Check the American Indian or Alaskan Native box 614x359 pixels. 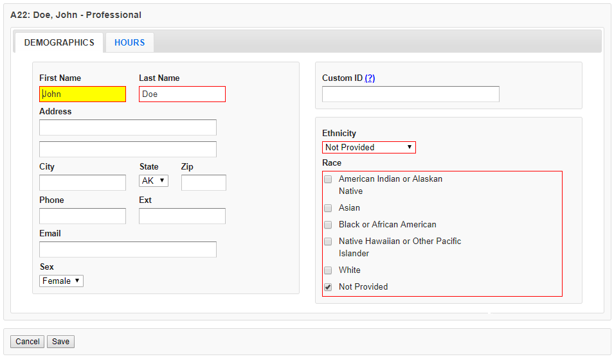328,179
